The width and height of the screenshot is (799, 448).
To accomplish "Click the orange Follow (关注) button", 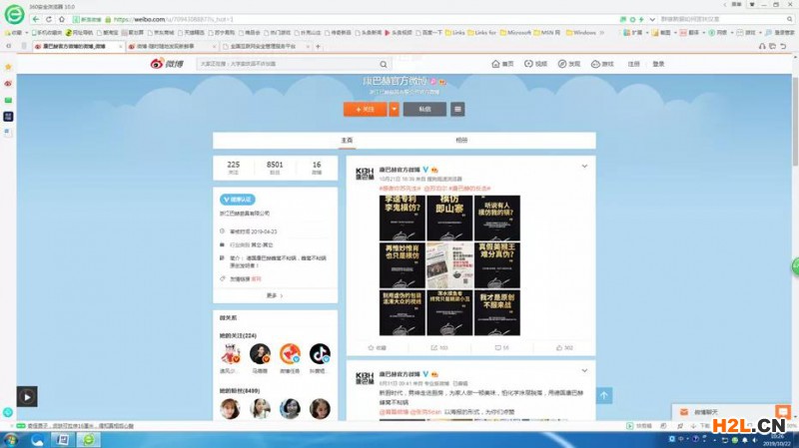I will (366, 109).
